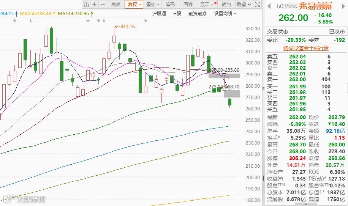Go to previous stock arrow

pos(269,6)
